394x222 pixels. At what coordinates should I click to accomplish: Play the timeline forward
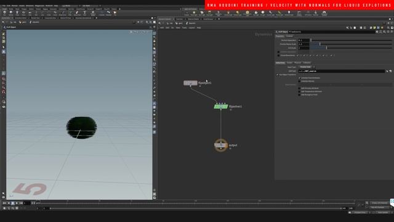[17, 203]
